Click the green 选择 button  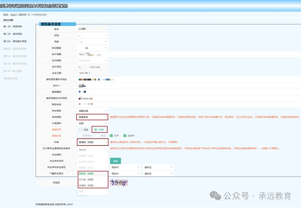click(115, 161)
